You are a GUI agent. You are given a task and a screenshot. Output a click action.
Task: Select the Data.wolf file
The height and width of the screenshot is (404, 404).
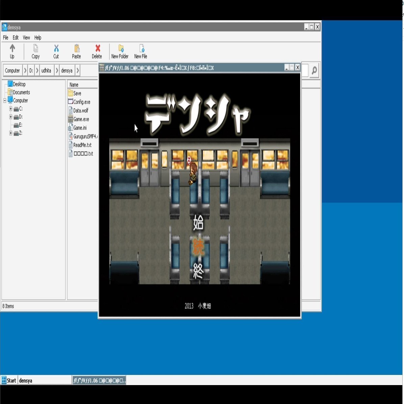pyautogui.click(x=78, y=110)
